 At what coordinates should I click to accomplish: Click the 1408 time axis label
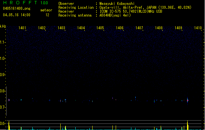pos(159,28)
